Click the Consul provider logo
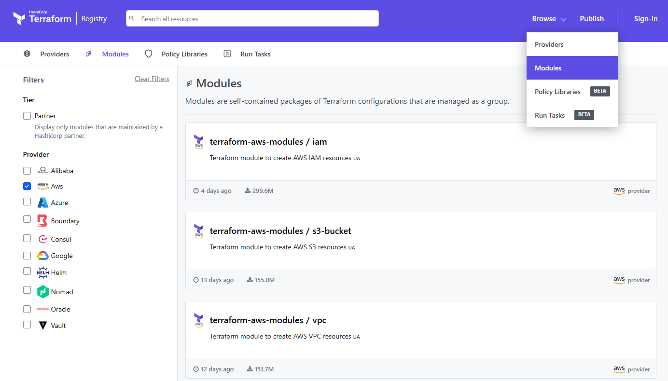Image resolution: width=668 pixels, height=381 pixels. pos(42,239)
